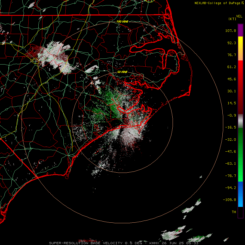Screen dimensions: 245x245
Task: Click the -32.0 legend value
Action: click(231, 140)
